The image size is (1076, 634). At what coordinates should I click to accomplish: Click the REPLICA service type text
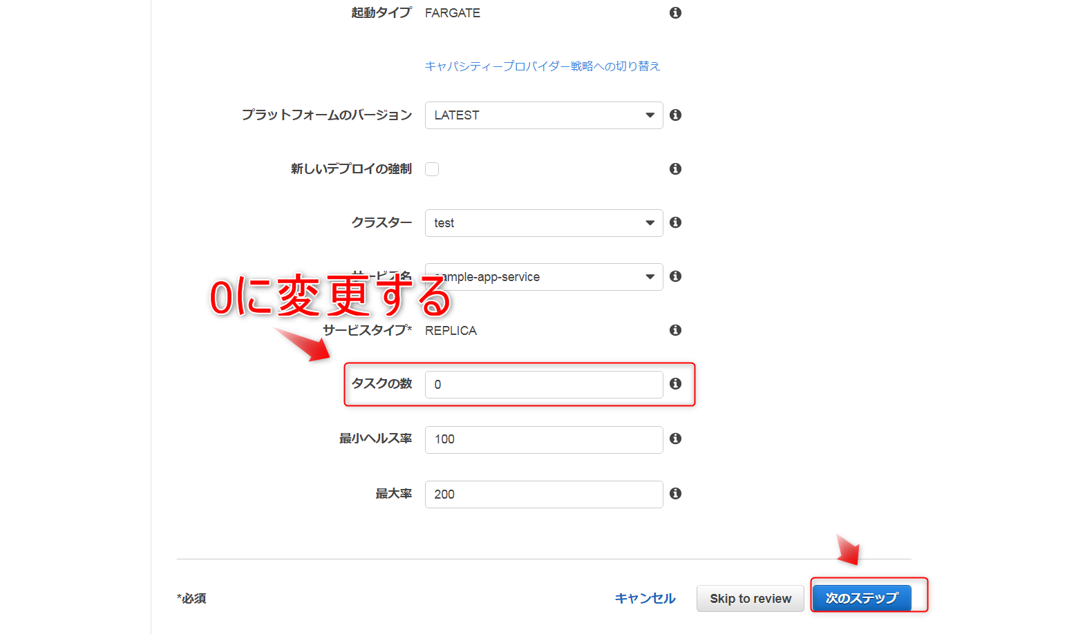451,331
